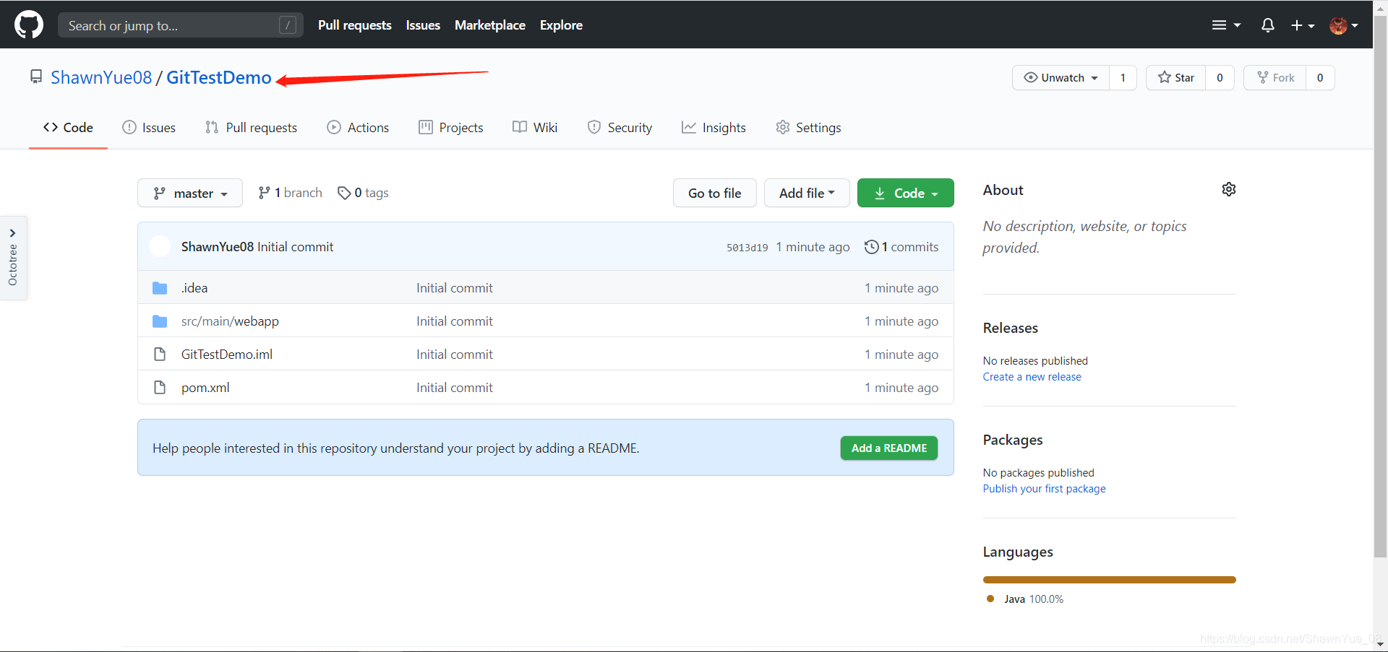This screenshot has width=1388, height=652.
Task: Open the Java 100.0% language link
Action: [1025, 599]
